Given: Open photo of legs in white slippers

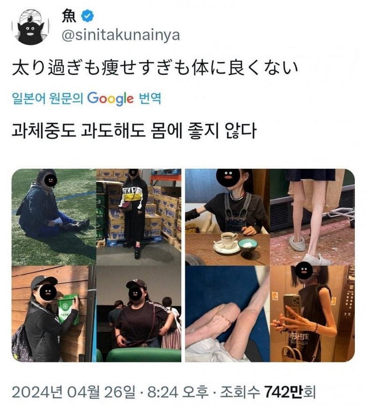Looking at the screenshot, I should [x=313, y=217].
